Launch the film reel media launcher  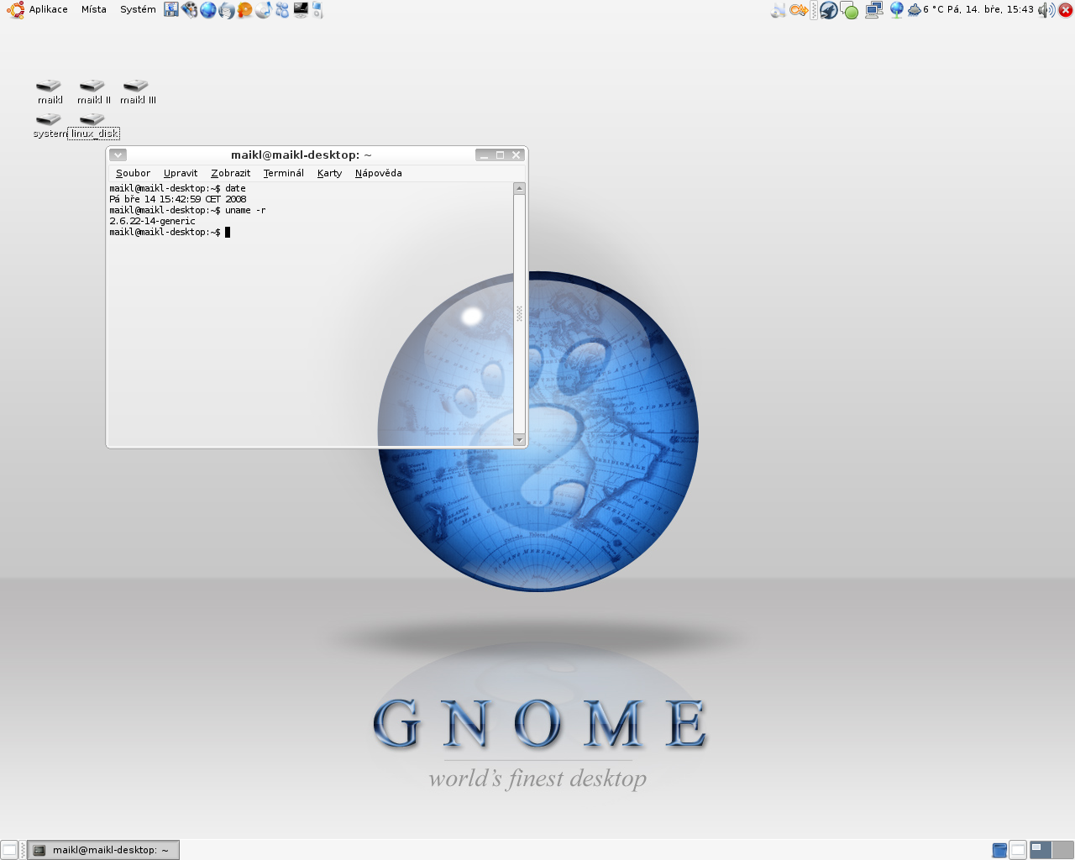tap(190, 10)
